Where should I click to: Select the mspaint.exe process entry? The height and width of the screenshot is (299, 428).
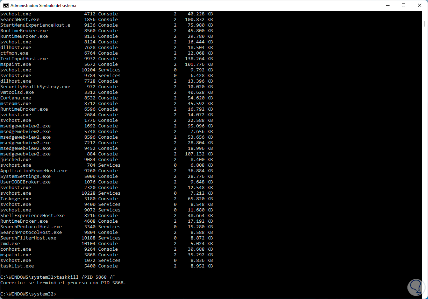tap(15, 64)
